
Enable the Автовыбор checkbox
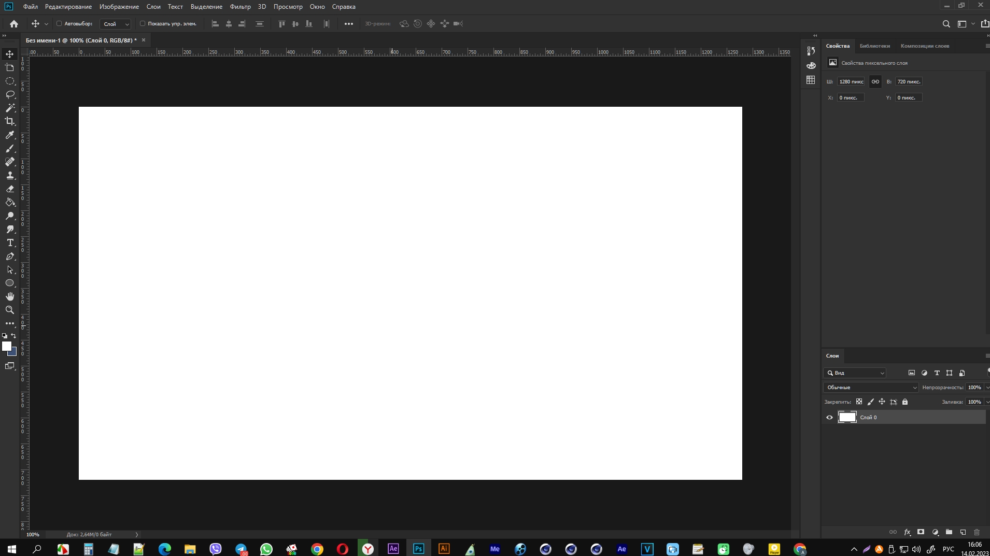[x=59, y=24]
